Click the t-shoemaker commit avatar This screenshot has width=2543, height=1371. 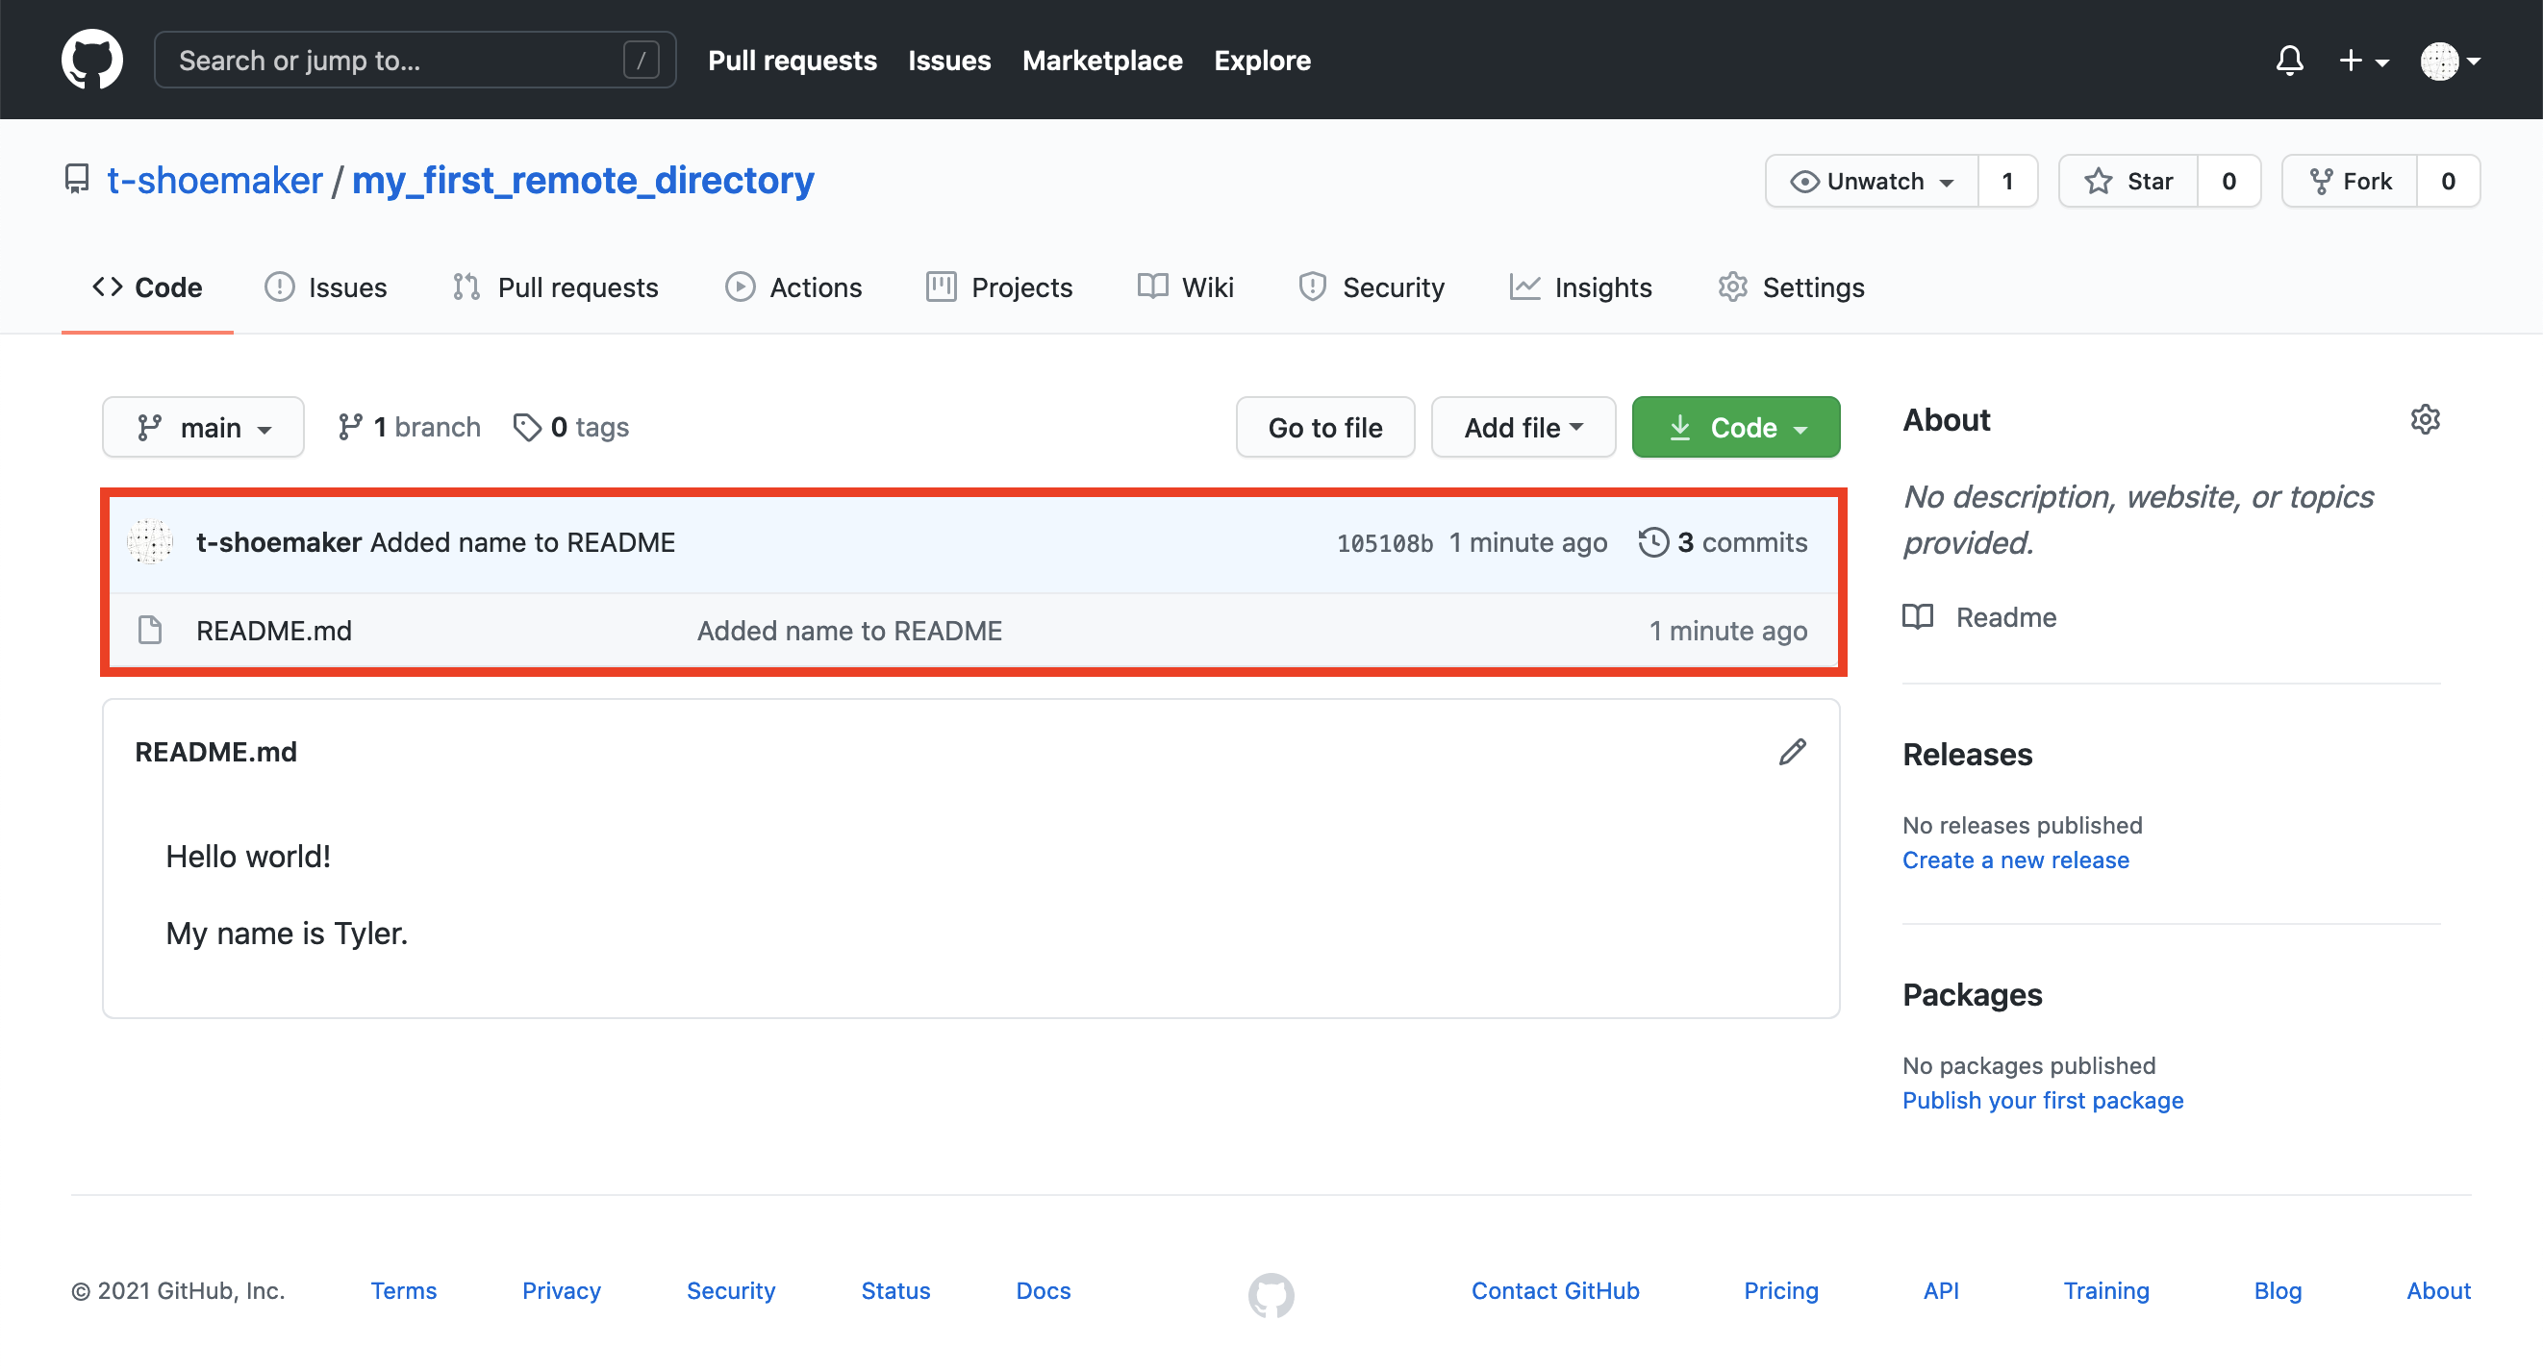[x=151, y=542]
